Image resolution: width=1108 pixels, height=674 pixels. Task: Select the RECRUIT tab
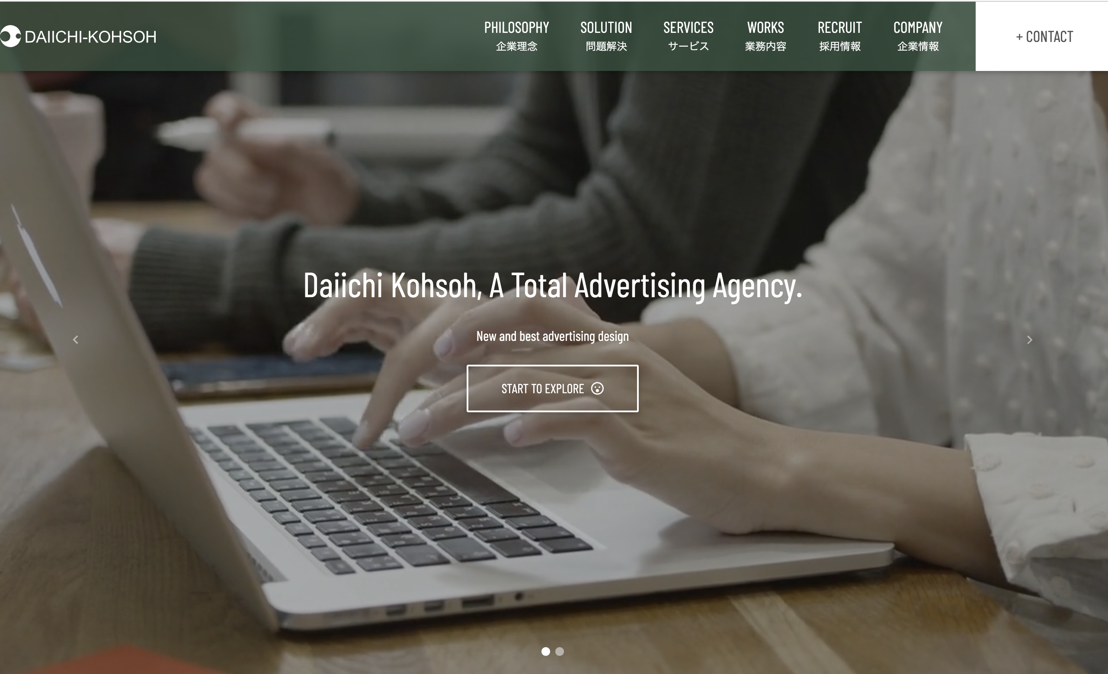[839, 35]
